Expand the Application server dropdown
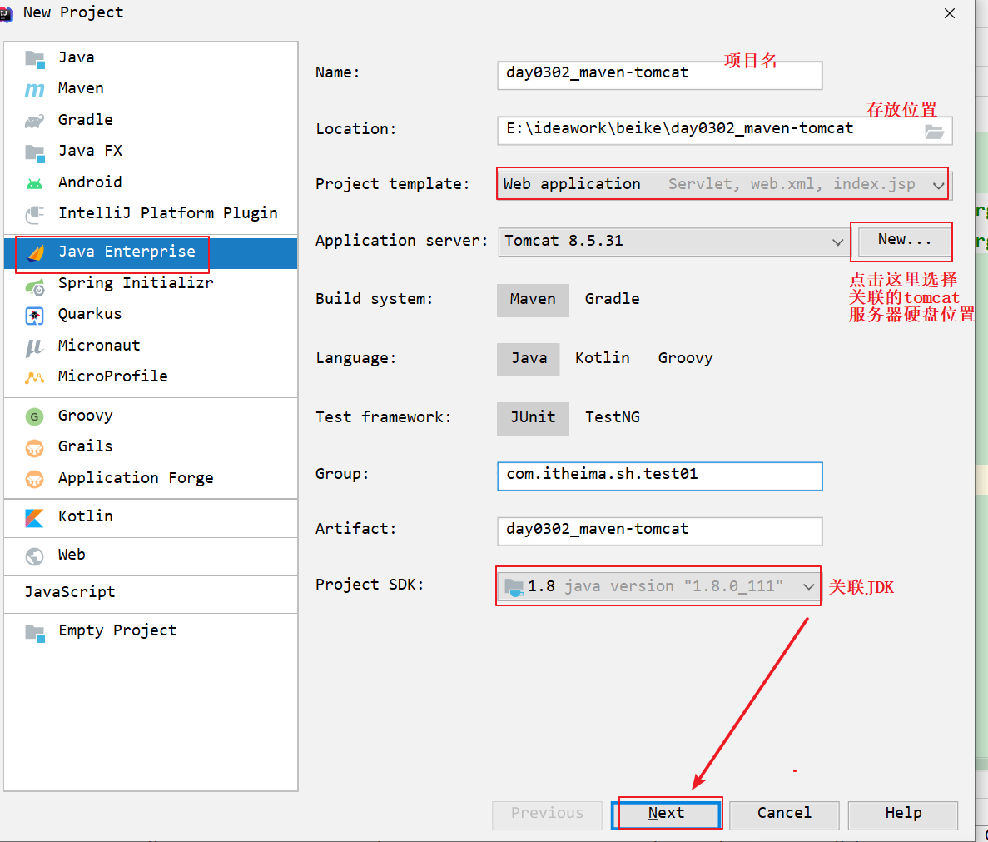 pyautogui.click(x=837, y=242)
